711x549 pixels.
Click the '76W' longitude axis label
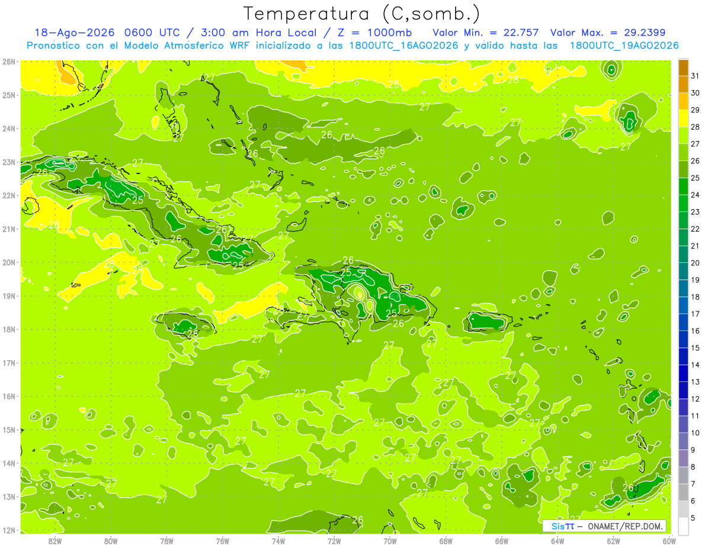coord(223,541)
